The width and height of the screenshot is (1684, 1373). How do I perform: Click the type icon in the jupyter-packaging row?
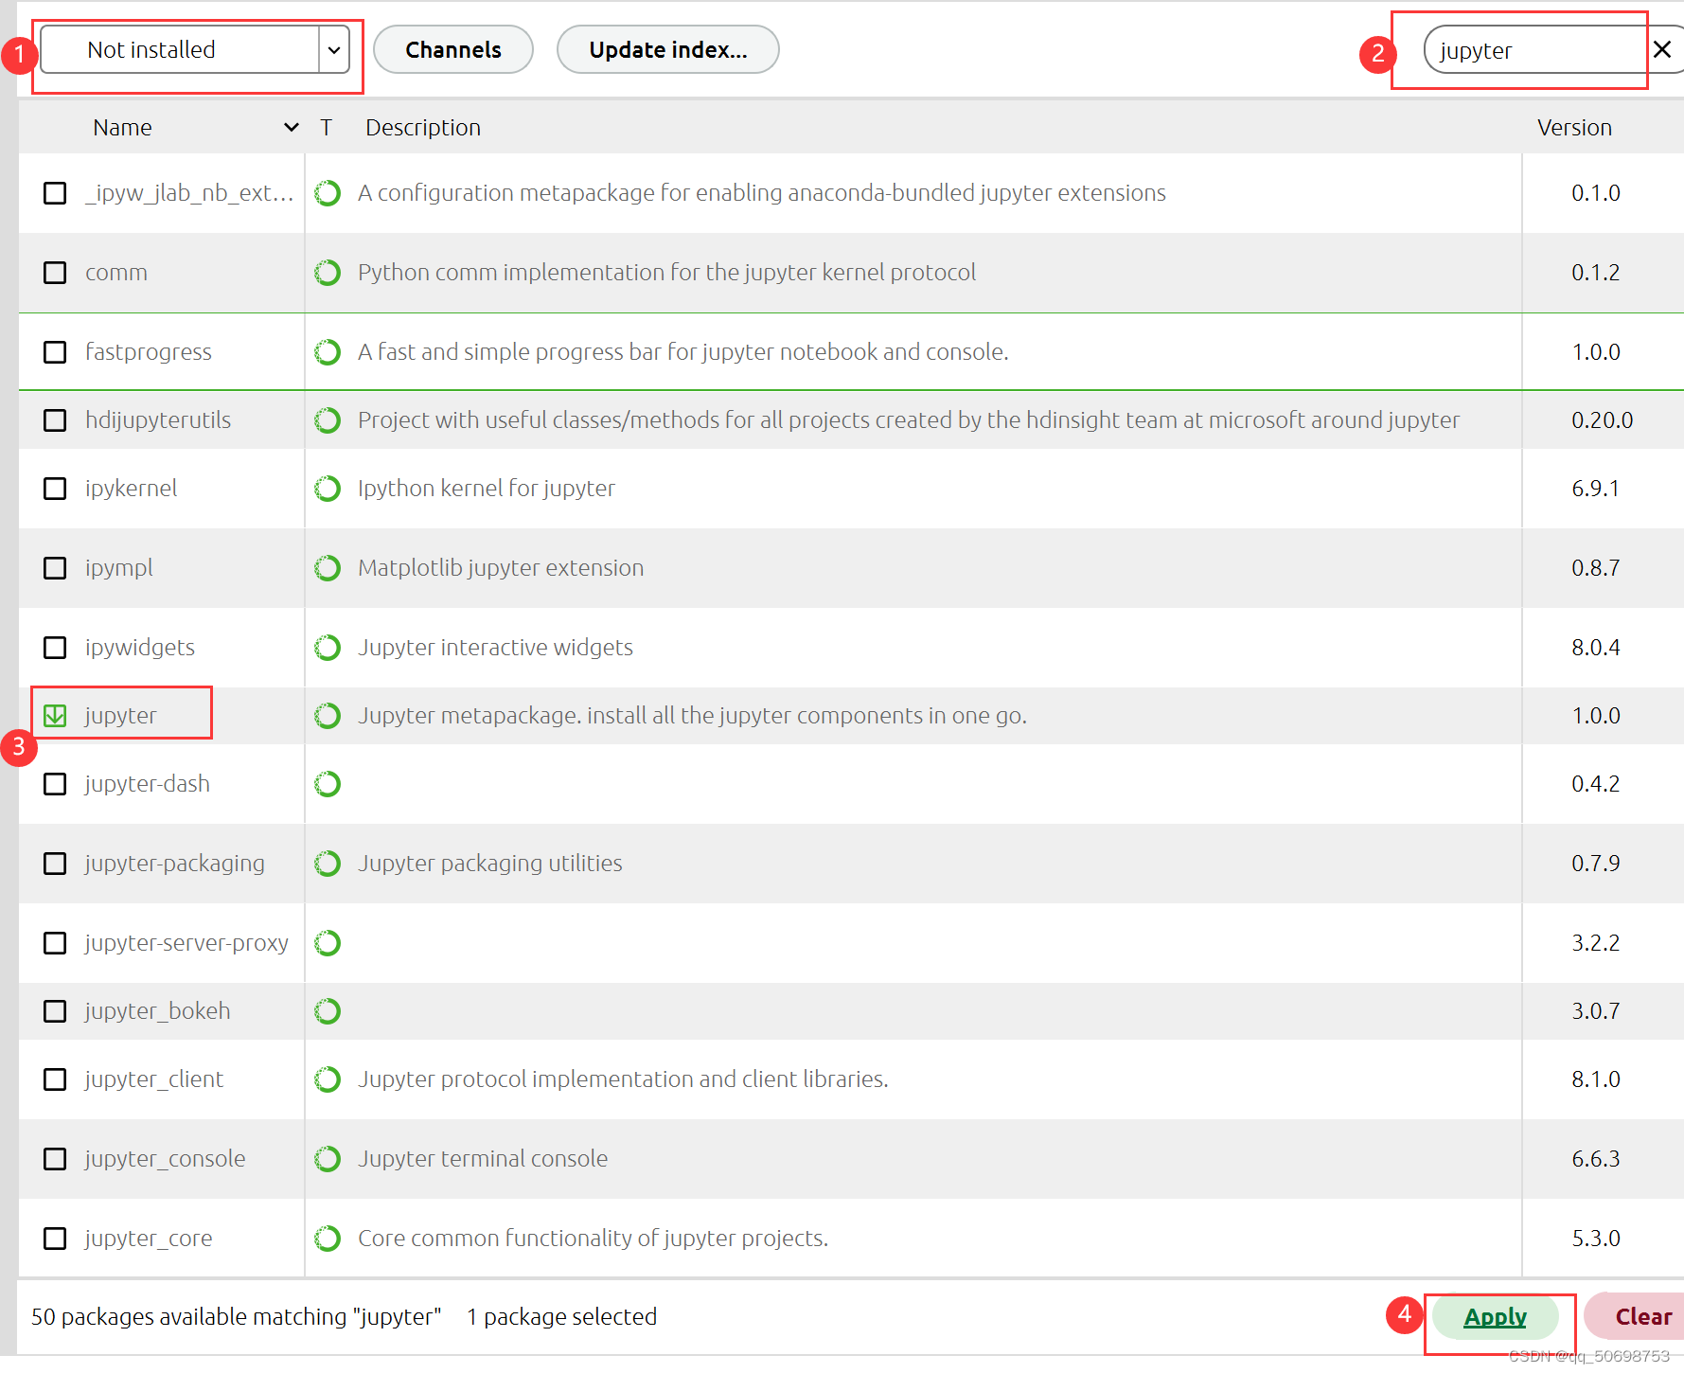328,864
